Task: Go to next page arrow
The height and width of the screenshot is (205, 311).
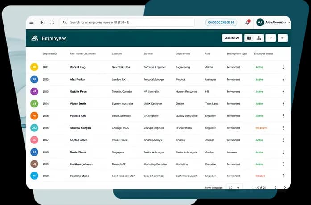Action: pyautogui.click(x=285, y=187)
